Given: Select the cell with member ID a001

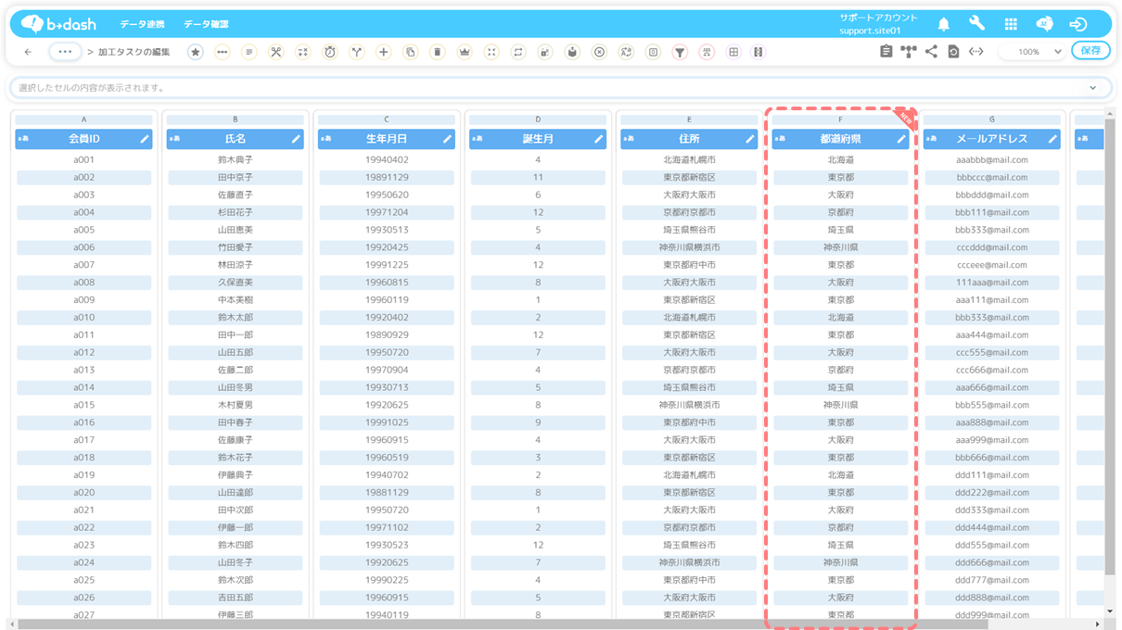Looking at the screenshot, I should 83,160.
